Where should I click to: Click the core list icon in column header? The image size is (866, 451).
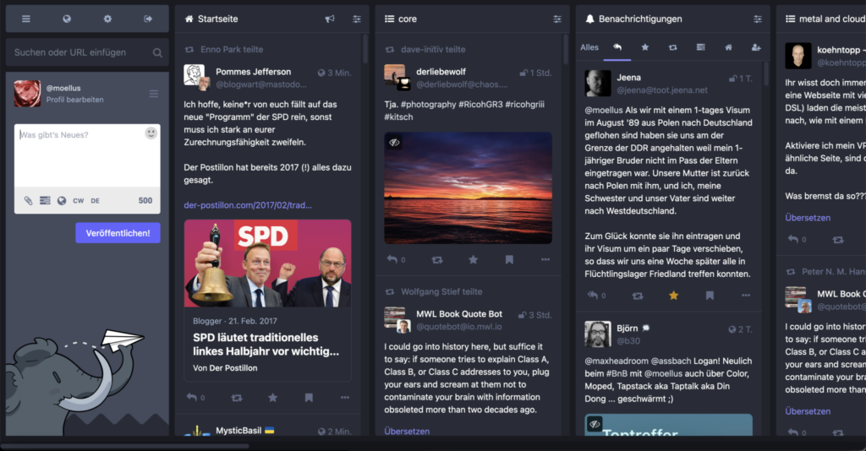[x=389, y=19]
